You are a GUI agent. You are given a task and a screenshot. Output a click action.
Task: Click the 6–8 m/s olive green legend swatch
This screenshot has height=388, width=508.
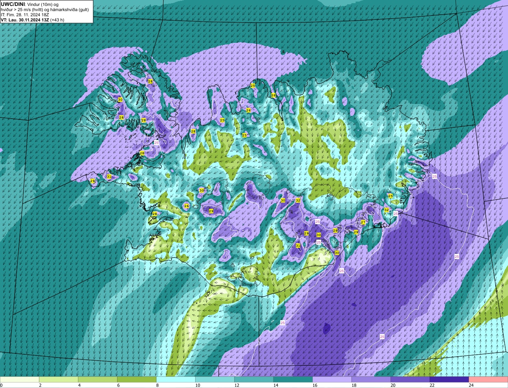pyautogui.click(x=137, y=379)
